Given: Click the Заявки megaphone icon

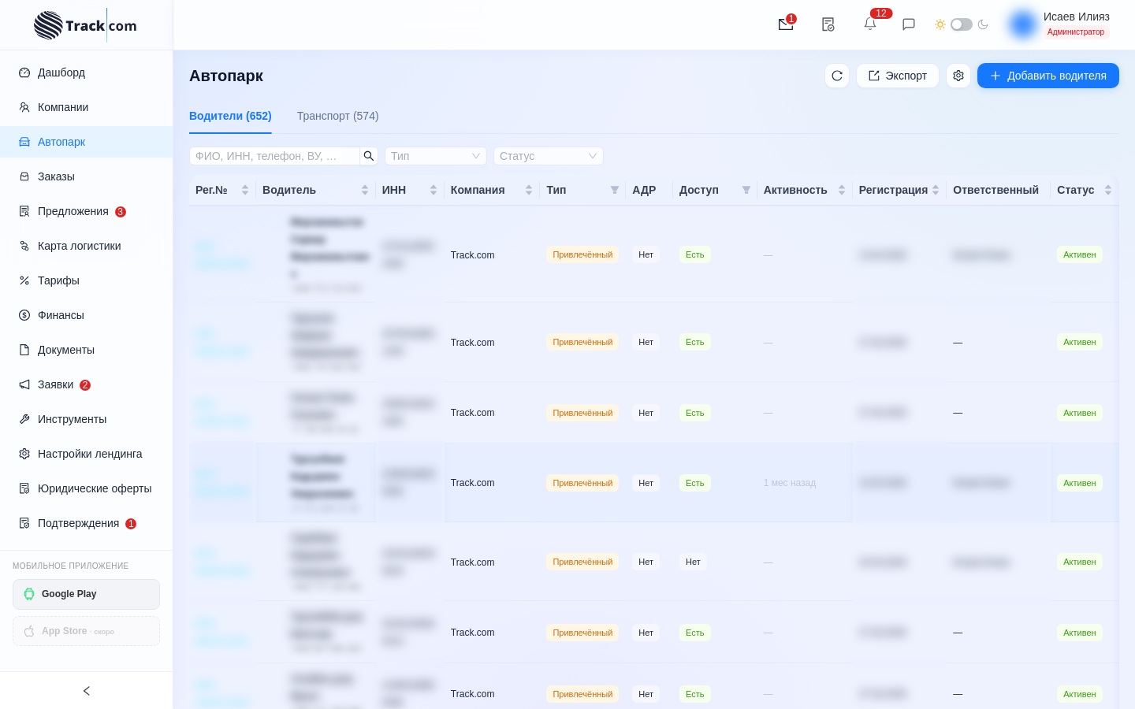Looking at the screenshot, I should click(24, 384).
